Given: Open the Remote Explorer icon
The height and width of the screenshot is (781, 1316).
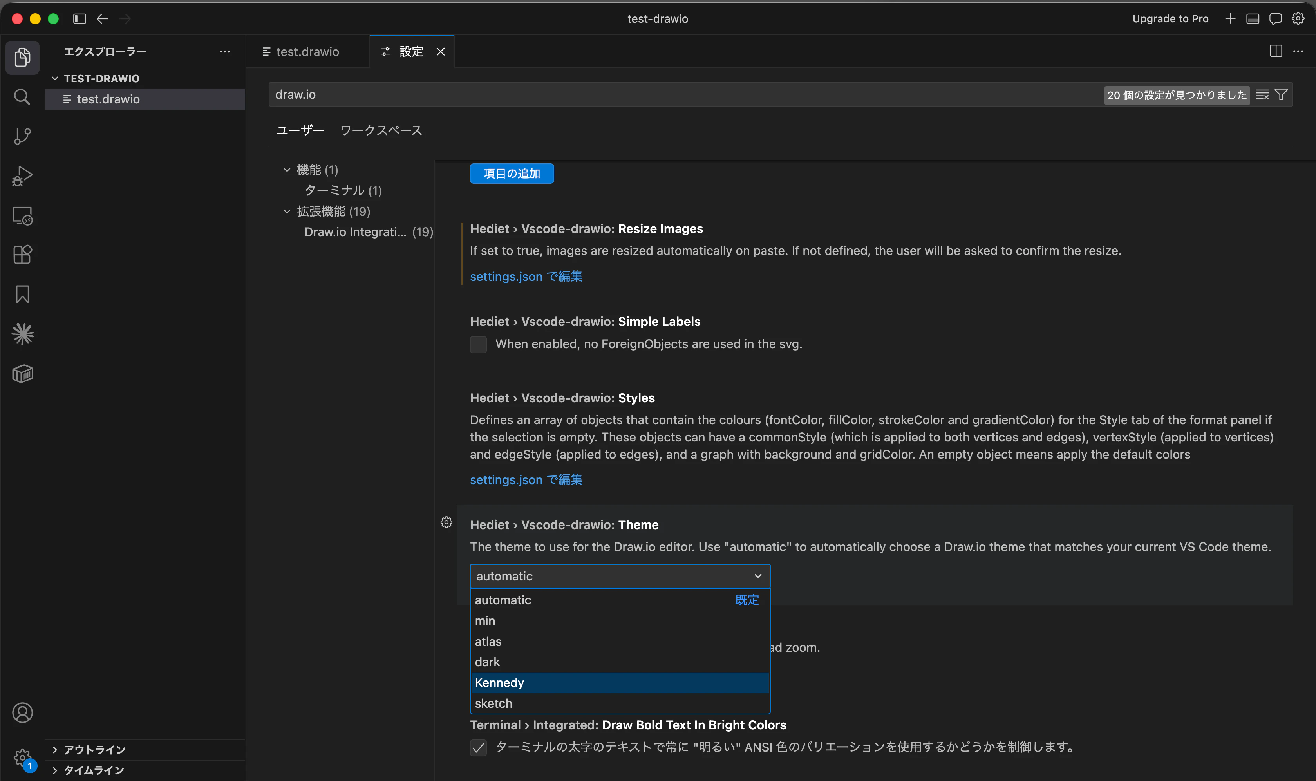Looking at the screenshot, I should click(x=22, y=215).
